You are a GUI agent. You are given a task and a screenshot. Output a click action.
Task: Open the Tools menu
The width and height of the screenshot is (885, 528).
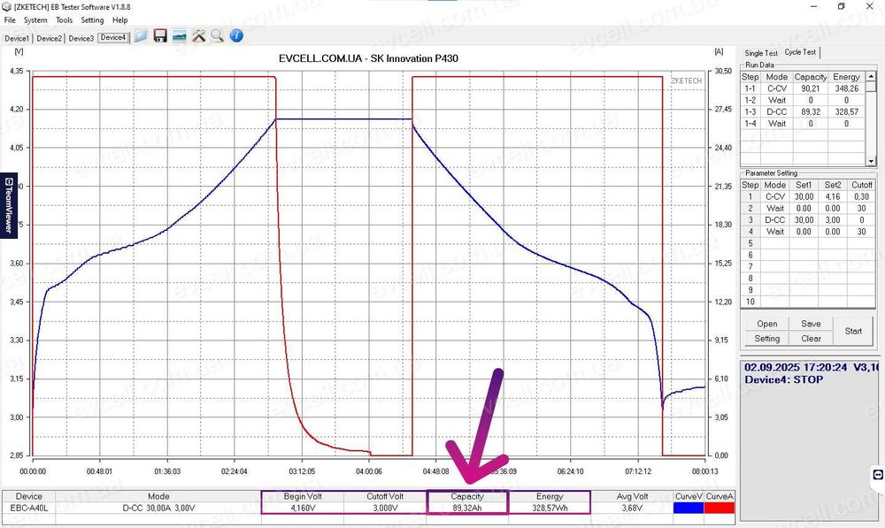pos(64,19)
